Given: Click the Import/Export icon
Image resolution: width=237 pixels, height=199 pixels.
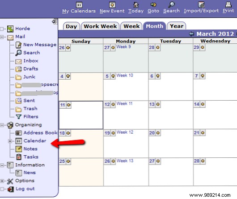Looking at the screenshot, I should click(x=201, y=4).
